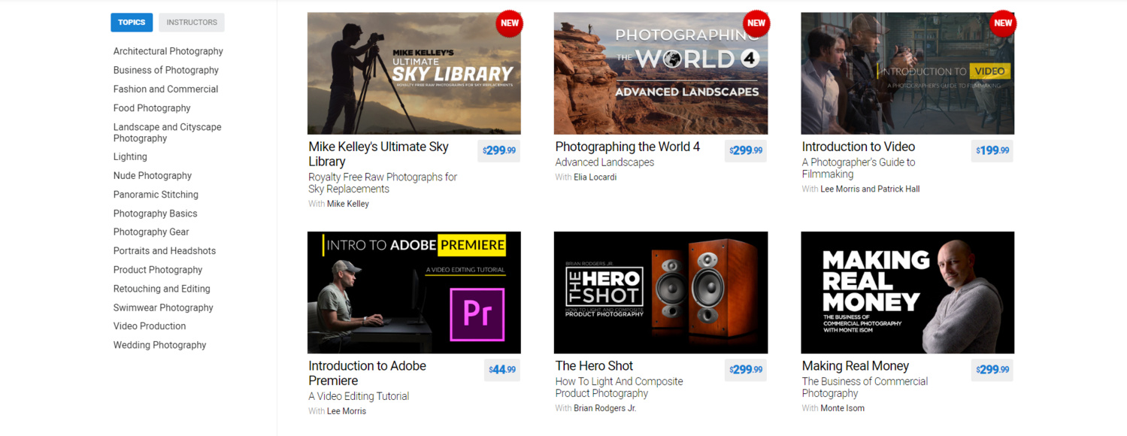1127x436 pixels.
Task: Open the Food Photography topic
Action: [x=152, y=108]
